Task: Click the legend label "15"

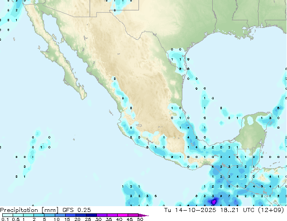Action: point(67,219)
